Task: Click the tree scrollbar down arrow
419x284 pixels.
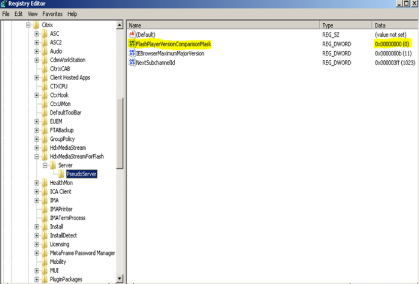Action: (120, 278)
